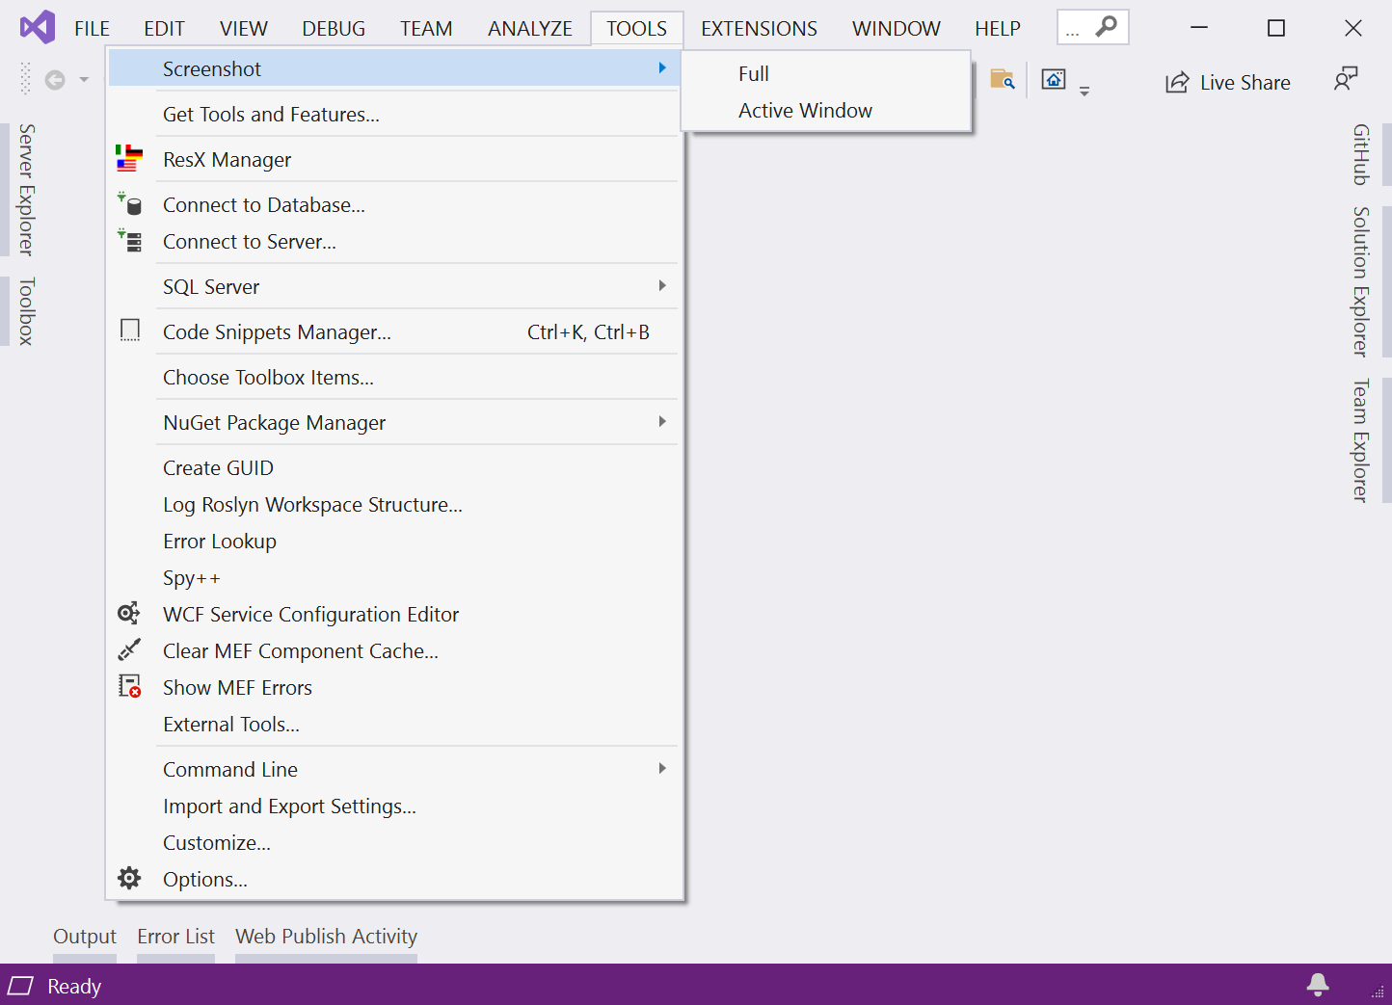Open the TEAM menu
1392x1005 pixels.
426,29
